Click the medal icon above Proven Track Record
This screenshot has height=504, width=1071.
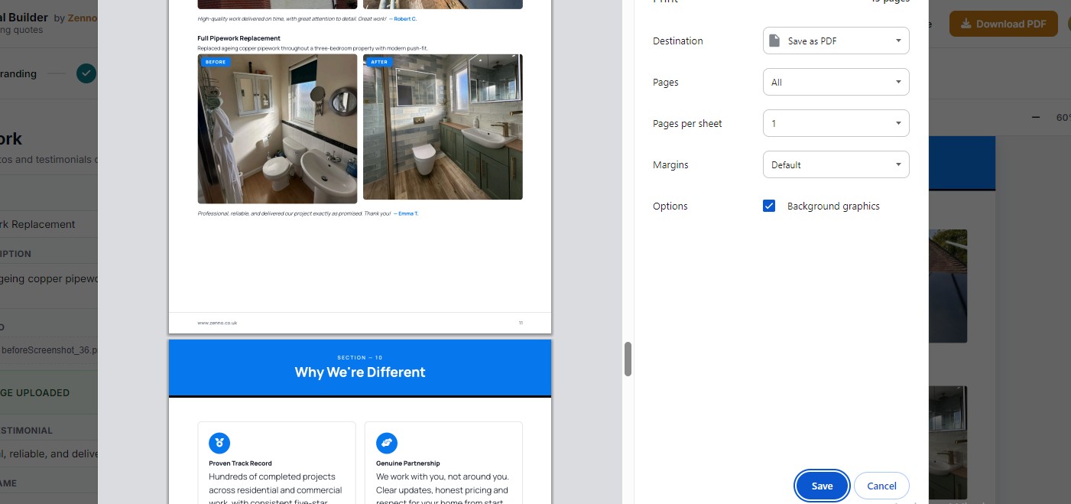[219, 443]
